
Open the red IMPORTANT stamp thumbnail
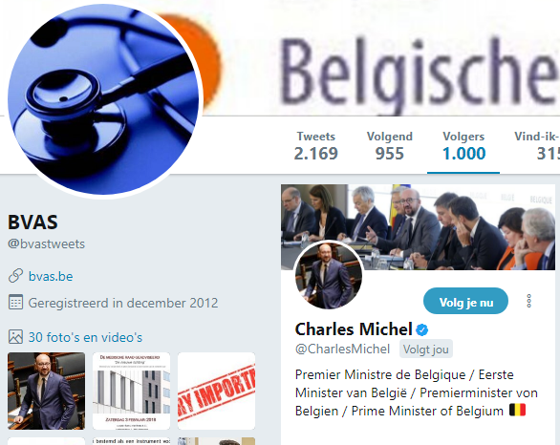(216, 391)
